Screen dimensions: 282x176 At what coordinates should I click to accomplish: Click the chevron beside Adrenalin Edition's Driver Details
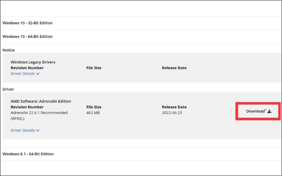pyautogui.click(x=38, y=131)
